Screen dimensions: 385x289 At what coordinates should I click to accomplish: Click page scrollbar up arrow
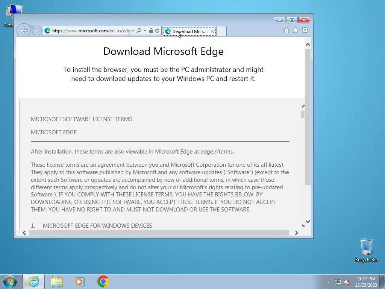tap(308, 45)
